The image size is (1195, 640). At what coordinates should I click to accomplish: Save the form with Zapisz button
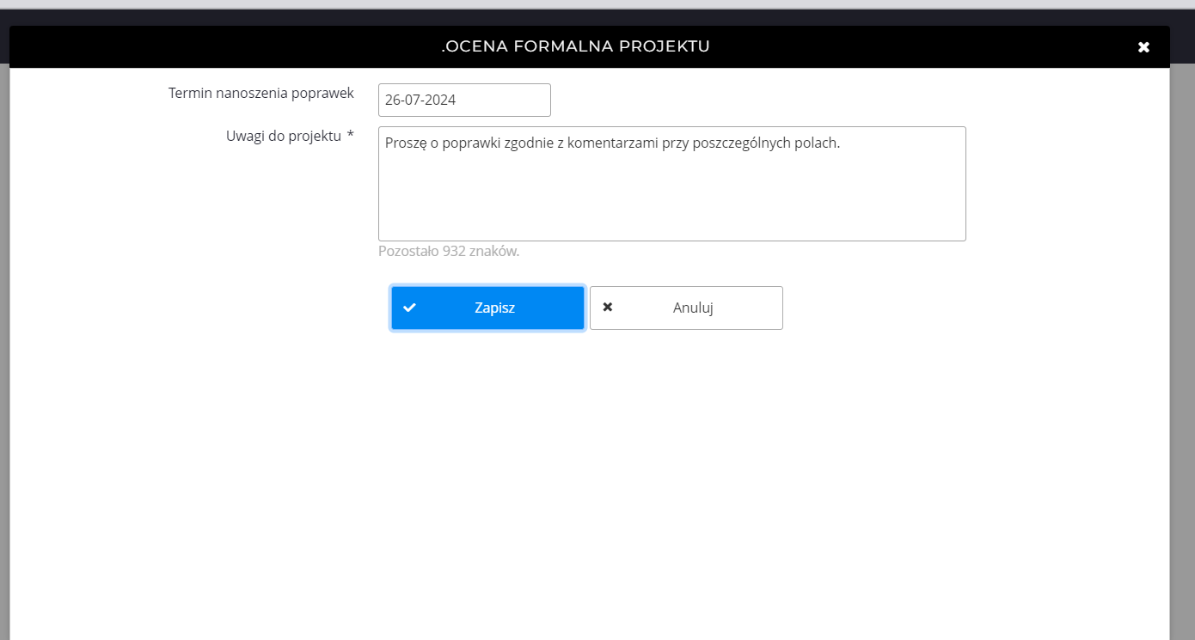click(487, 308)
